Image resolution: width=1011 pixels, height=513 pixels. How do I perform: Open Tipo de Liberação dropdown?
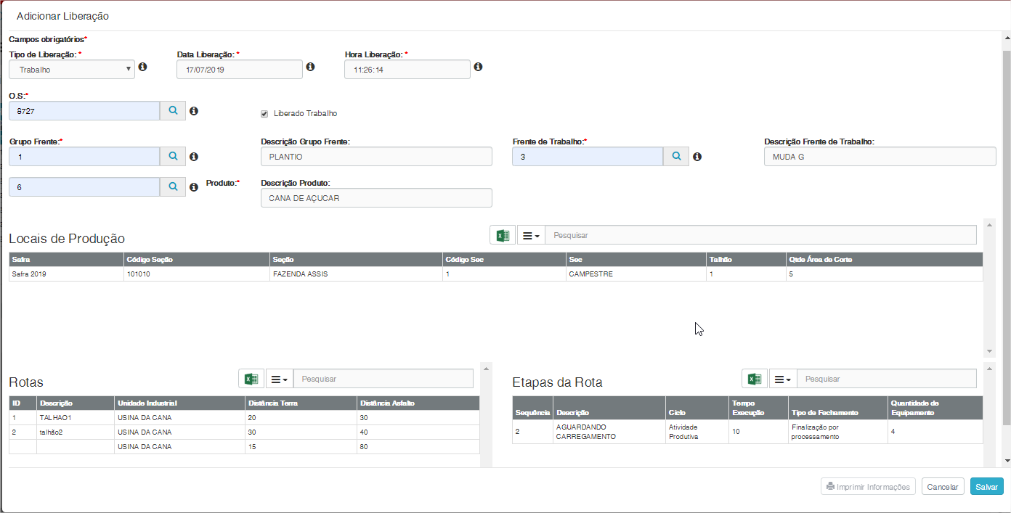pos(72,69)
